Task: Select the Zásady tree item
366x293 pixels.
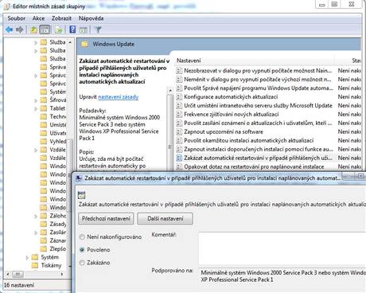Action: click(x=57, y=224)
